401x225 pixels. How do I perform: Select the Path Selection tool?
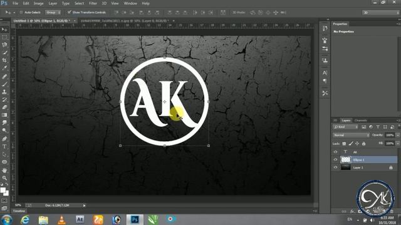click(4, 154)
